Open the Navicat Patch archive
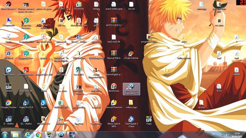Viewport: 246px width, 138px height. coord(114,55)
